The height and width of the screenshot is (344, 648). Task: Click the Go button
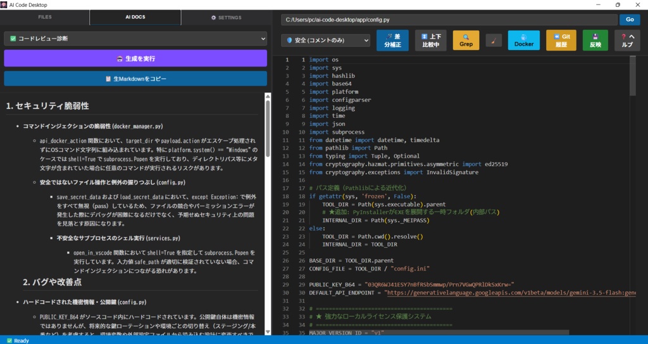[630, 20]
